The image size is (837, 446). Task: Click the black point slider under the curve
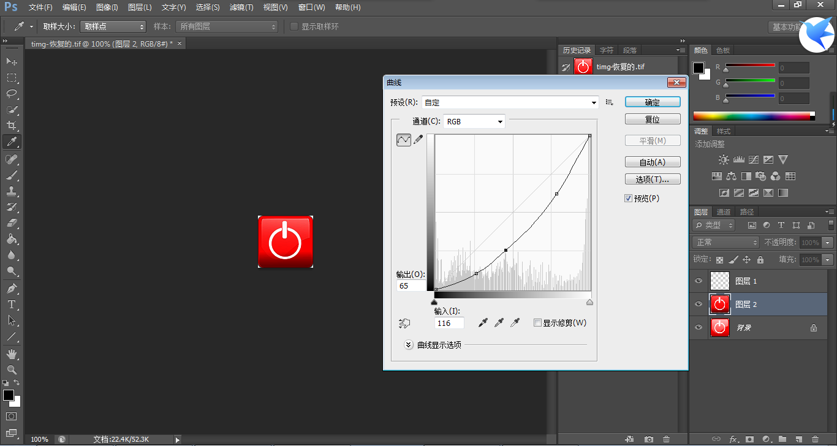pos(434,302)
